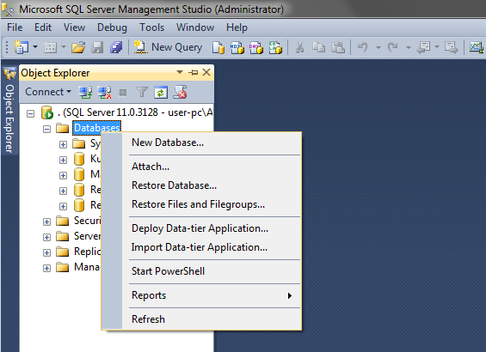This screenshot has height=352, width=486.
Task: Choose Deploy Data-tier Application... entry
Action: pos(201,228)
